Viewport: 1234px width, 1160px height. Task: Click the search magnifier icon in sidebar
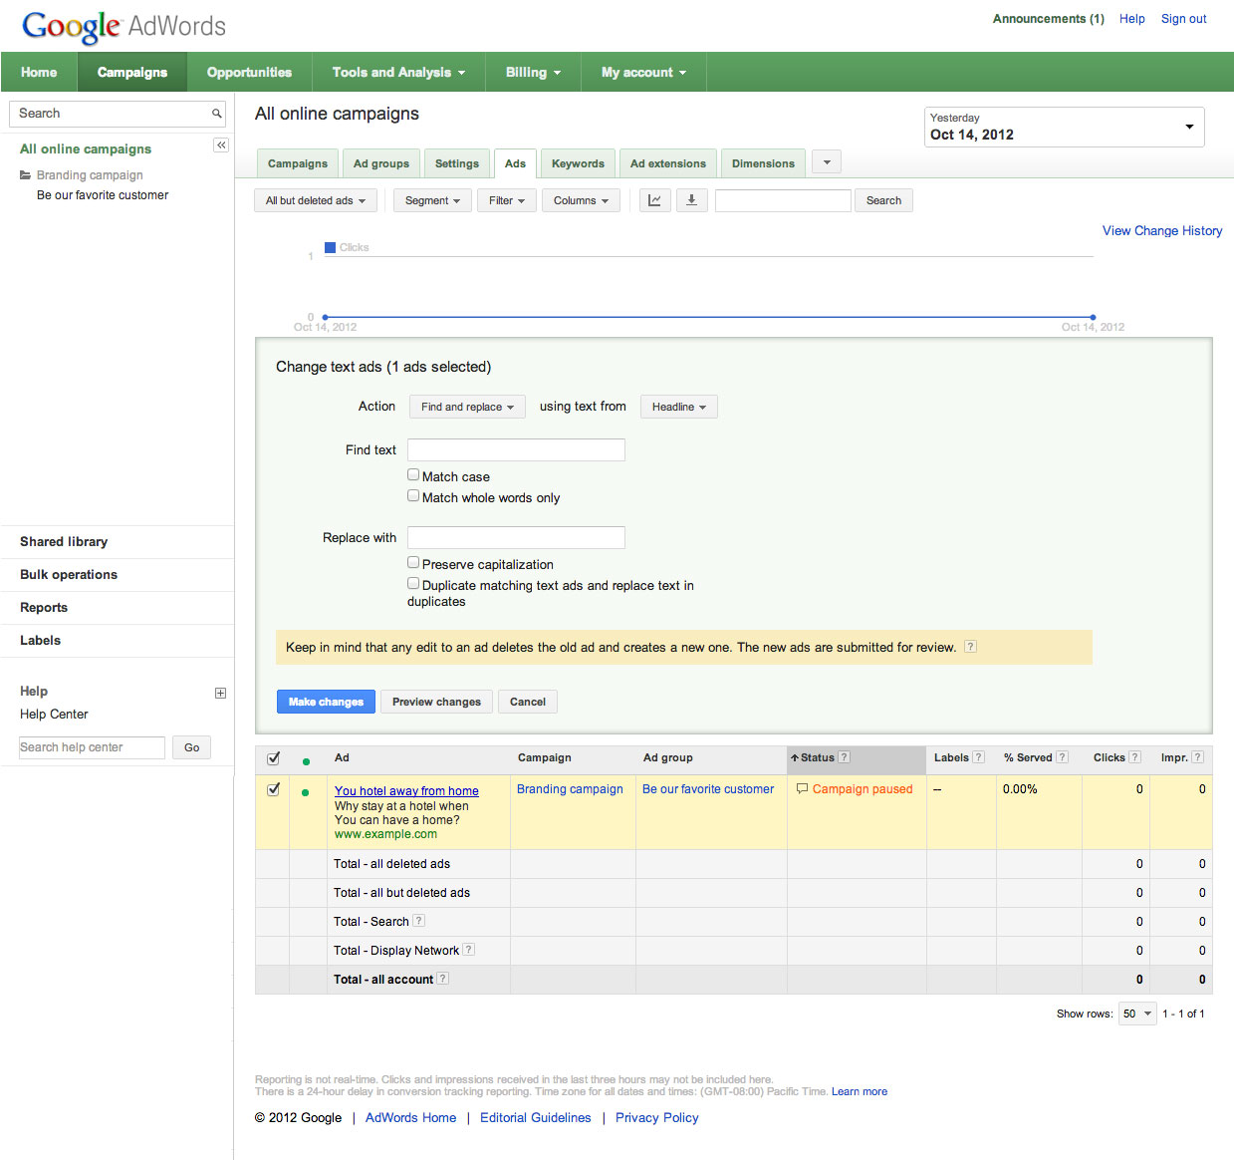[x=216, y=114]
